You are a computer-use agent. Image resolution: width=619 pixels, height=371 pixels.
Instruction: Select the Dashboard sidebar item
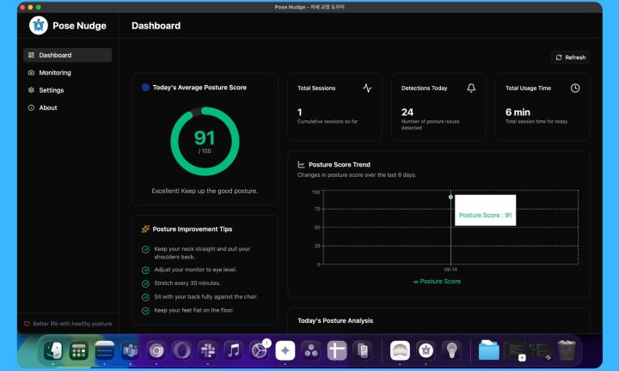click(x=55, y=55)
